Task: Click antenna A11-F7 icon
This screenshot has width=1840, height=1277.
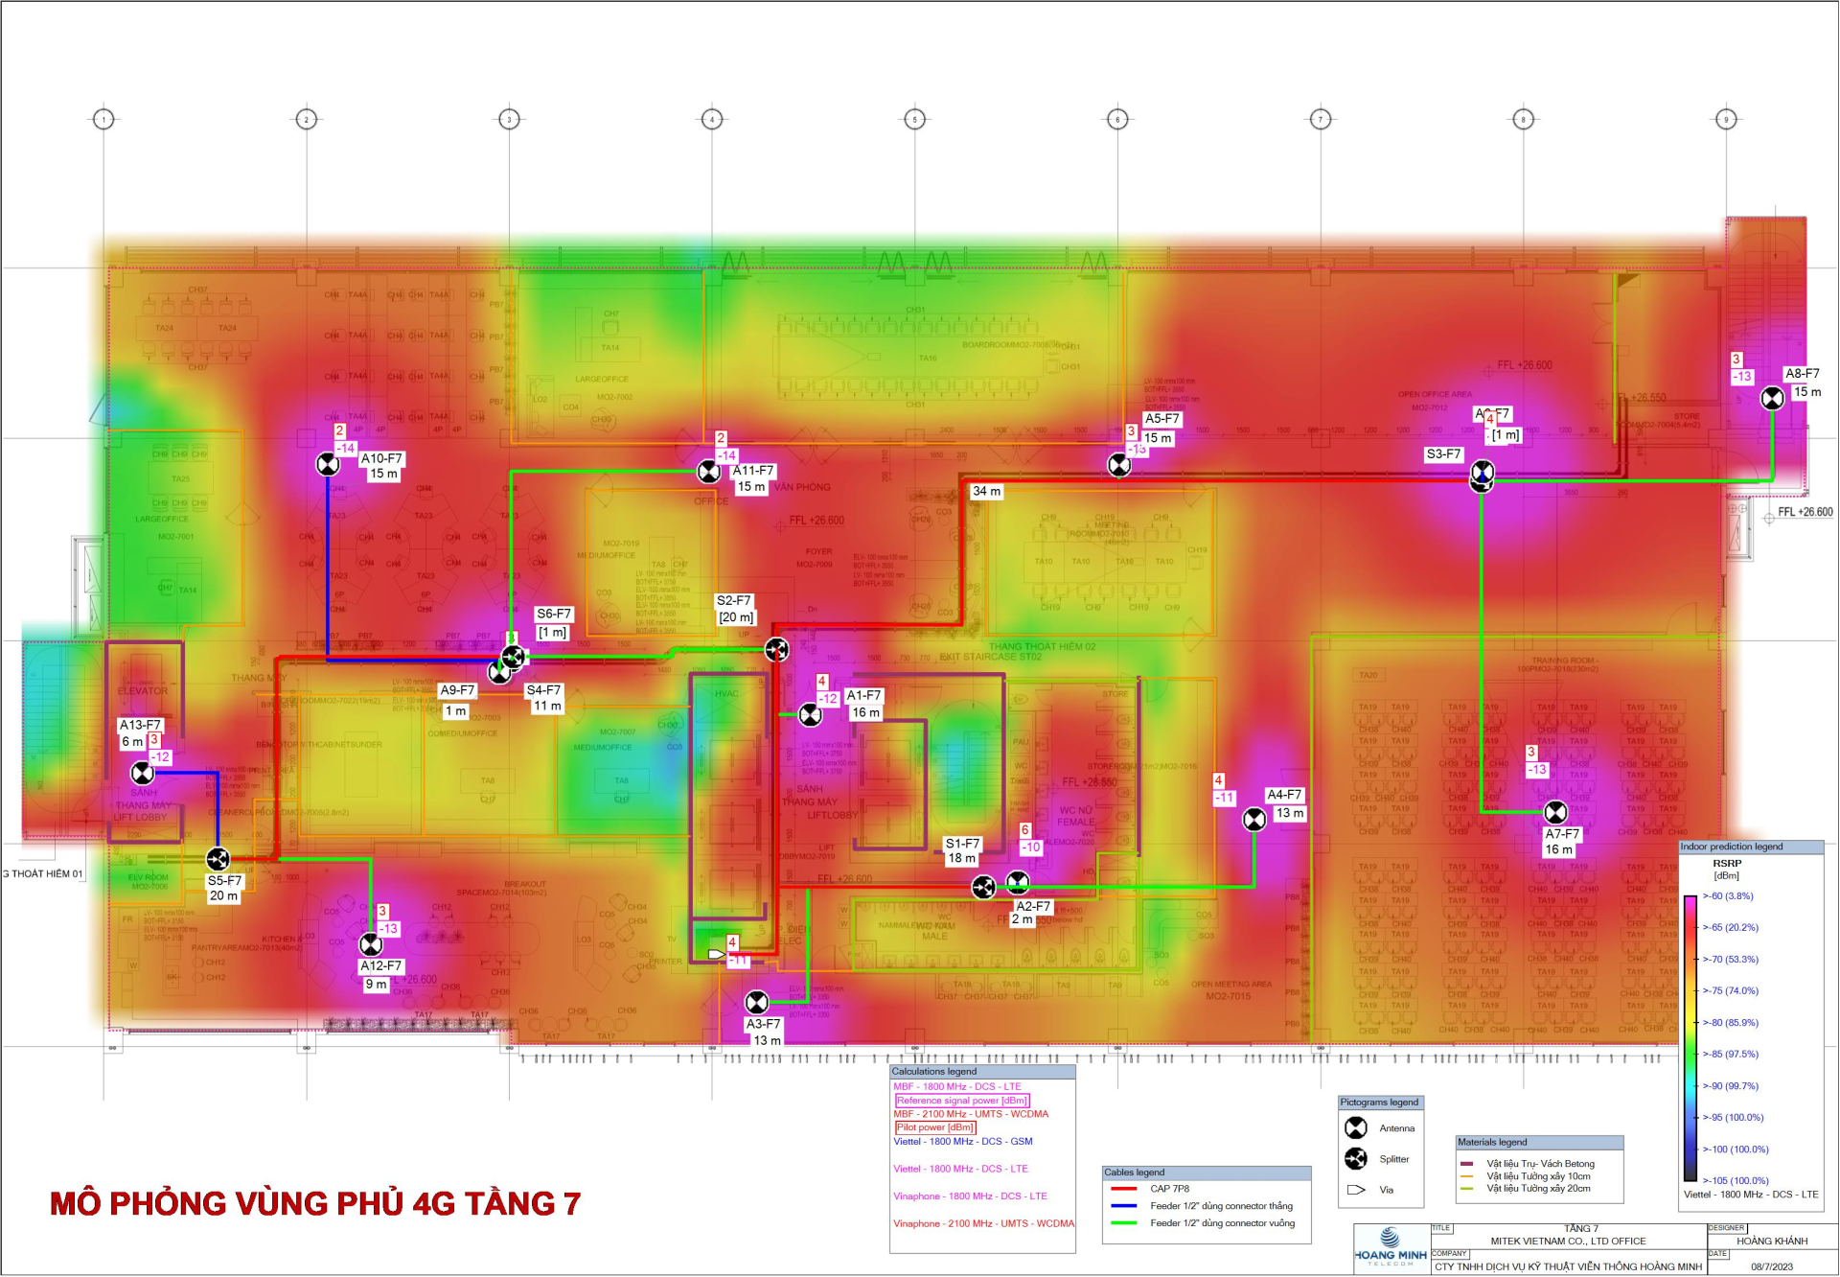Action: point(708,472)
